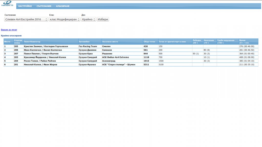Click total points value 5311

146,65
